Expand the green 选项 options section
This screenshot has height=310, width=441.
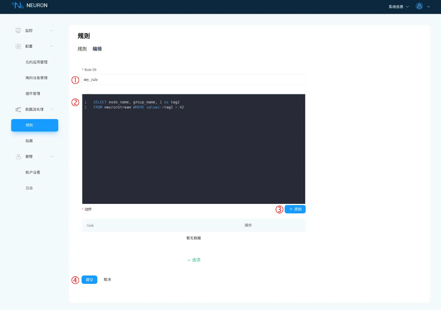coord(194,260)
